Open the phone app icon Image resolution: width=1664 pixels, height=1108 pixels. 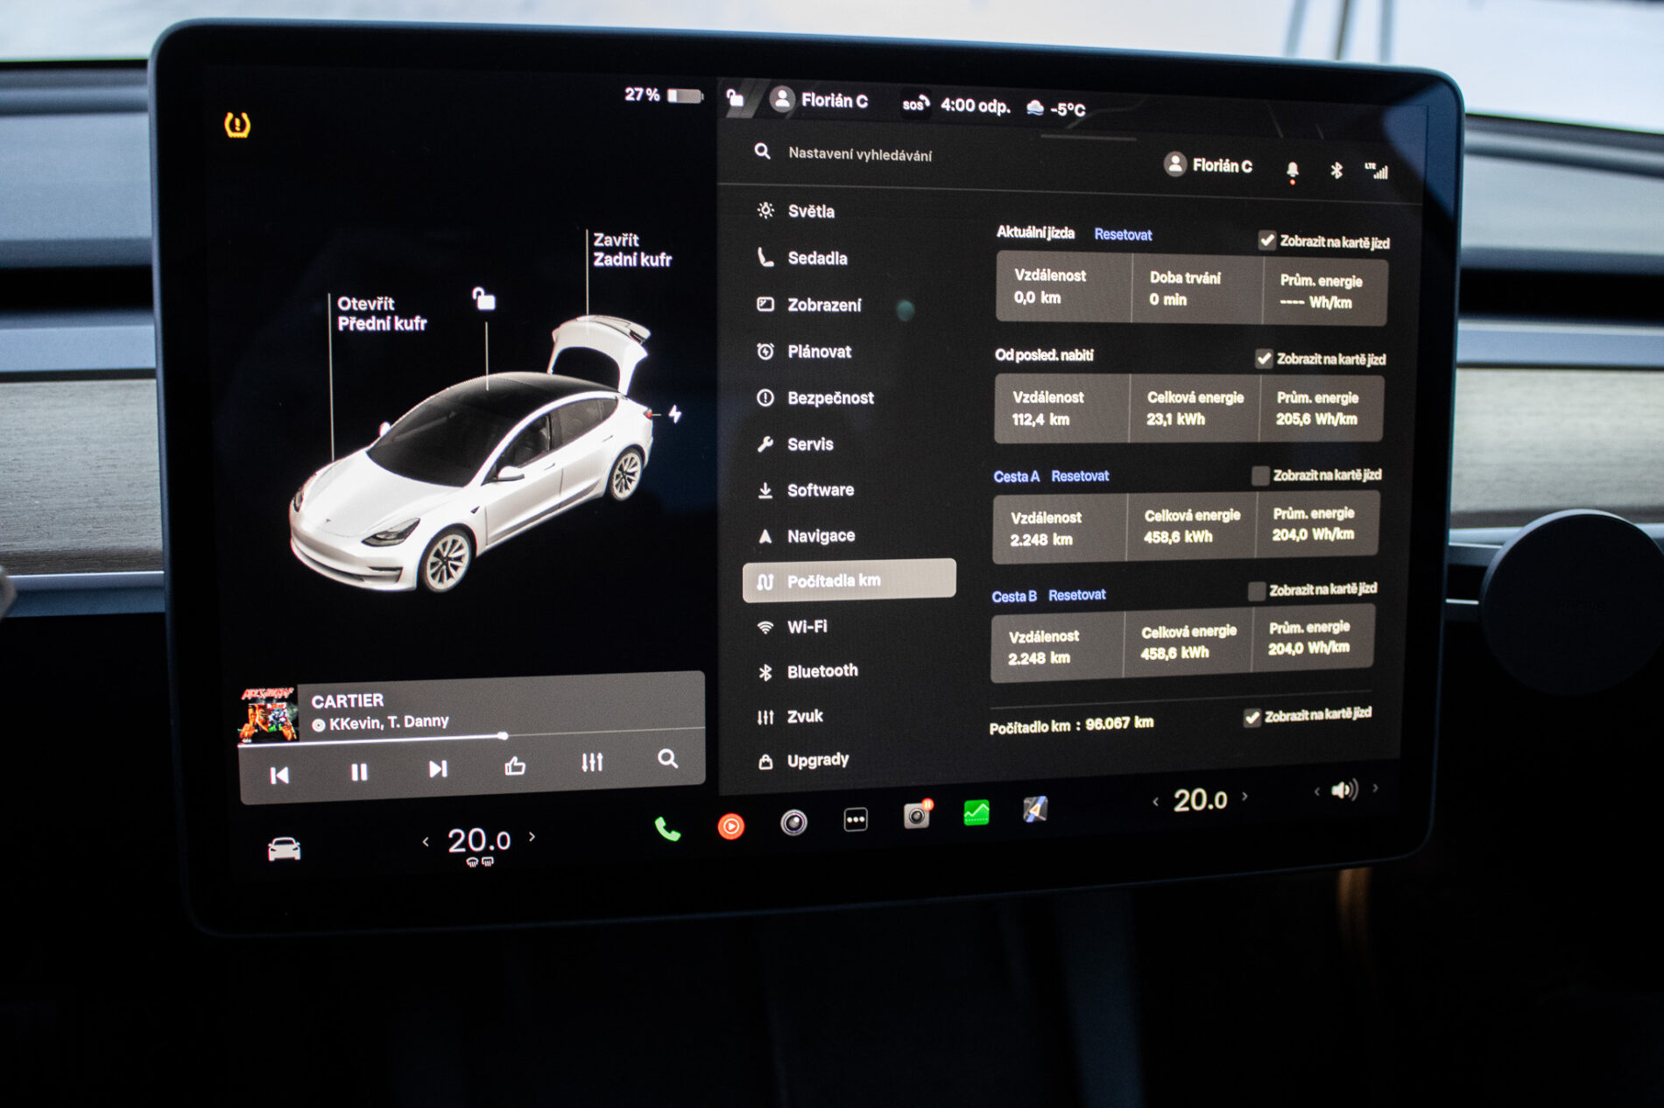coord(667,829)
